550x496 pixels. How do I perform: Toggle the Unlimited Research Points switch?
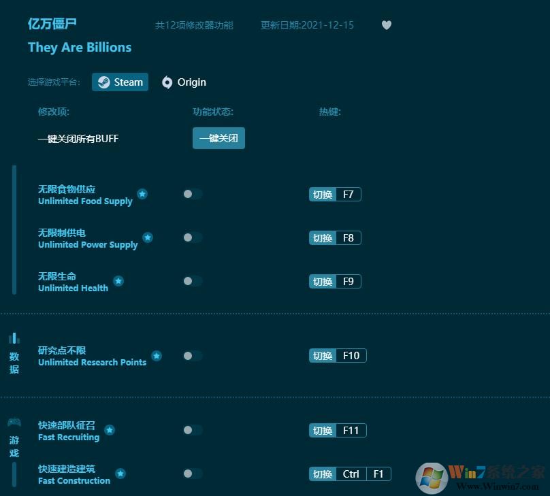click(191, 355)
